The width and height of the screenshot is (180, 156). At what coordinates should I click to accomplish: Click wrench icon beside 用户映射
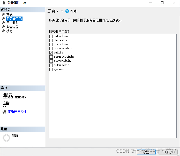pos(3,22)
